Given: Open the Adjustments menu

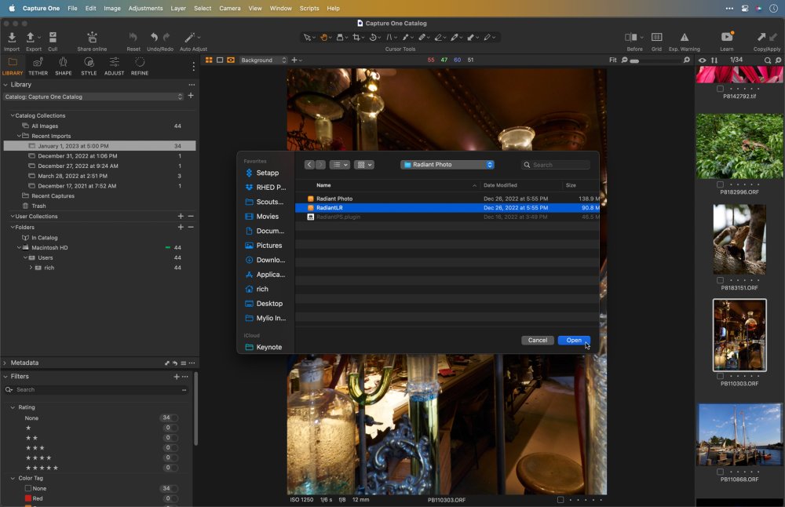Looking at the screenshot, I should tap(145, 8).
